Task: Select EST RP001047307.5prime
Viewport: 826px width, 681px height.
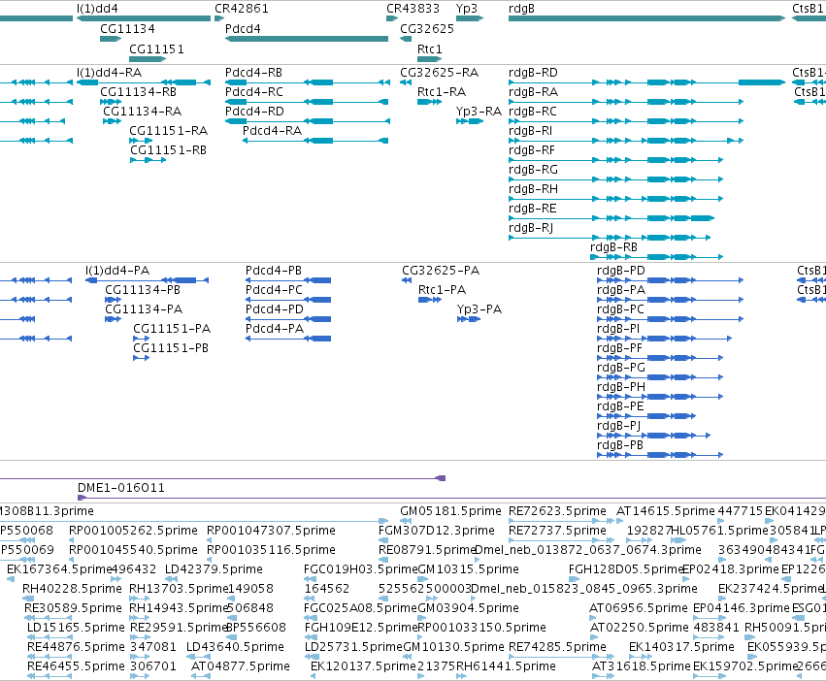Action: click(x=272, y=531)
